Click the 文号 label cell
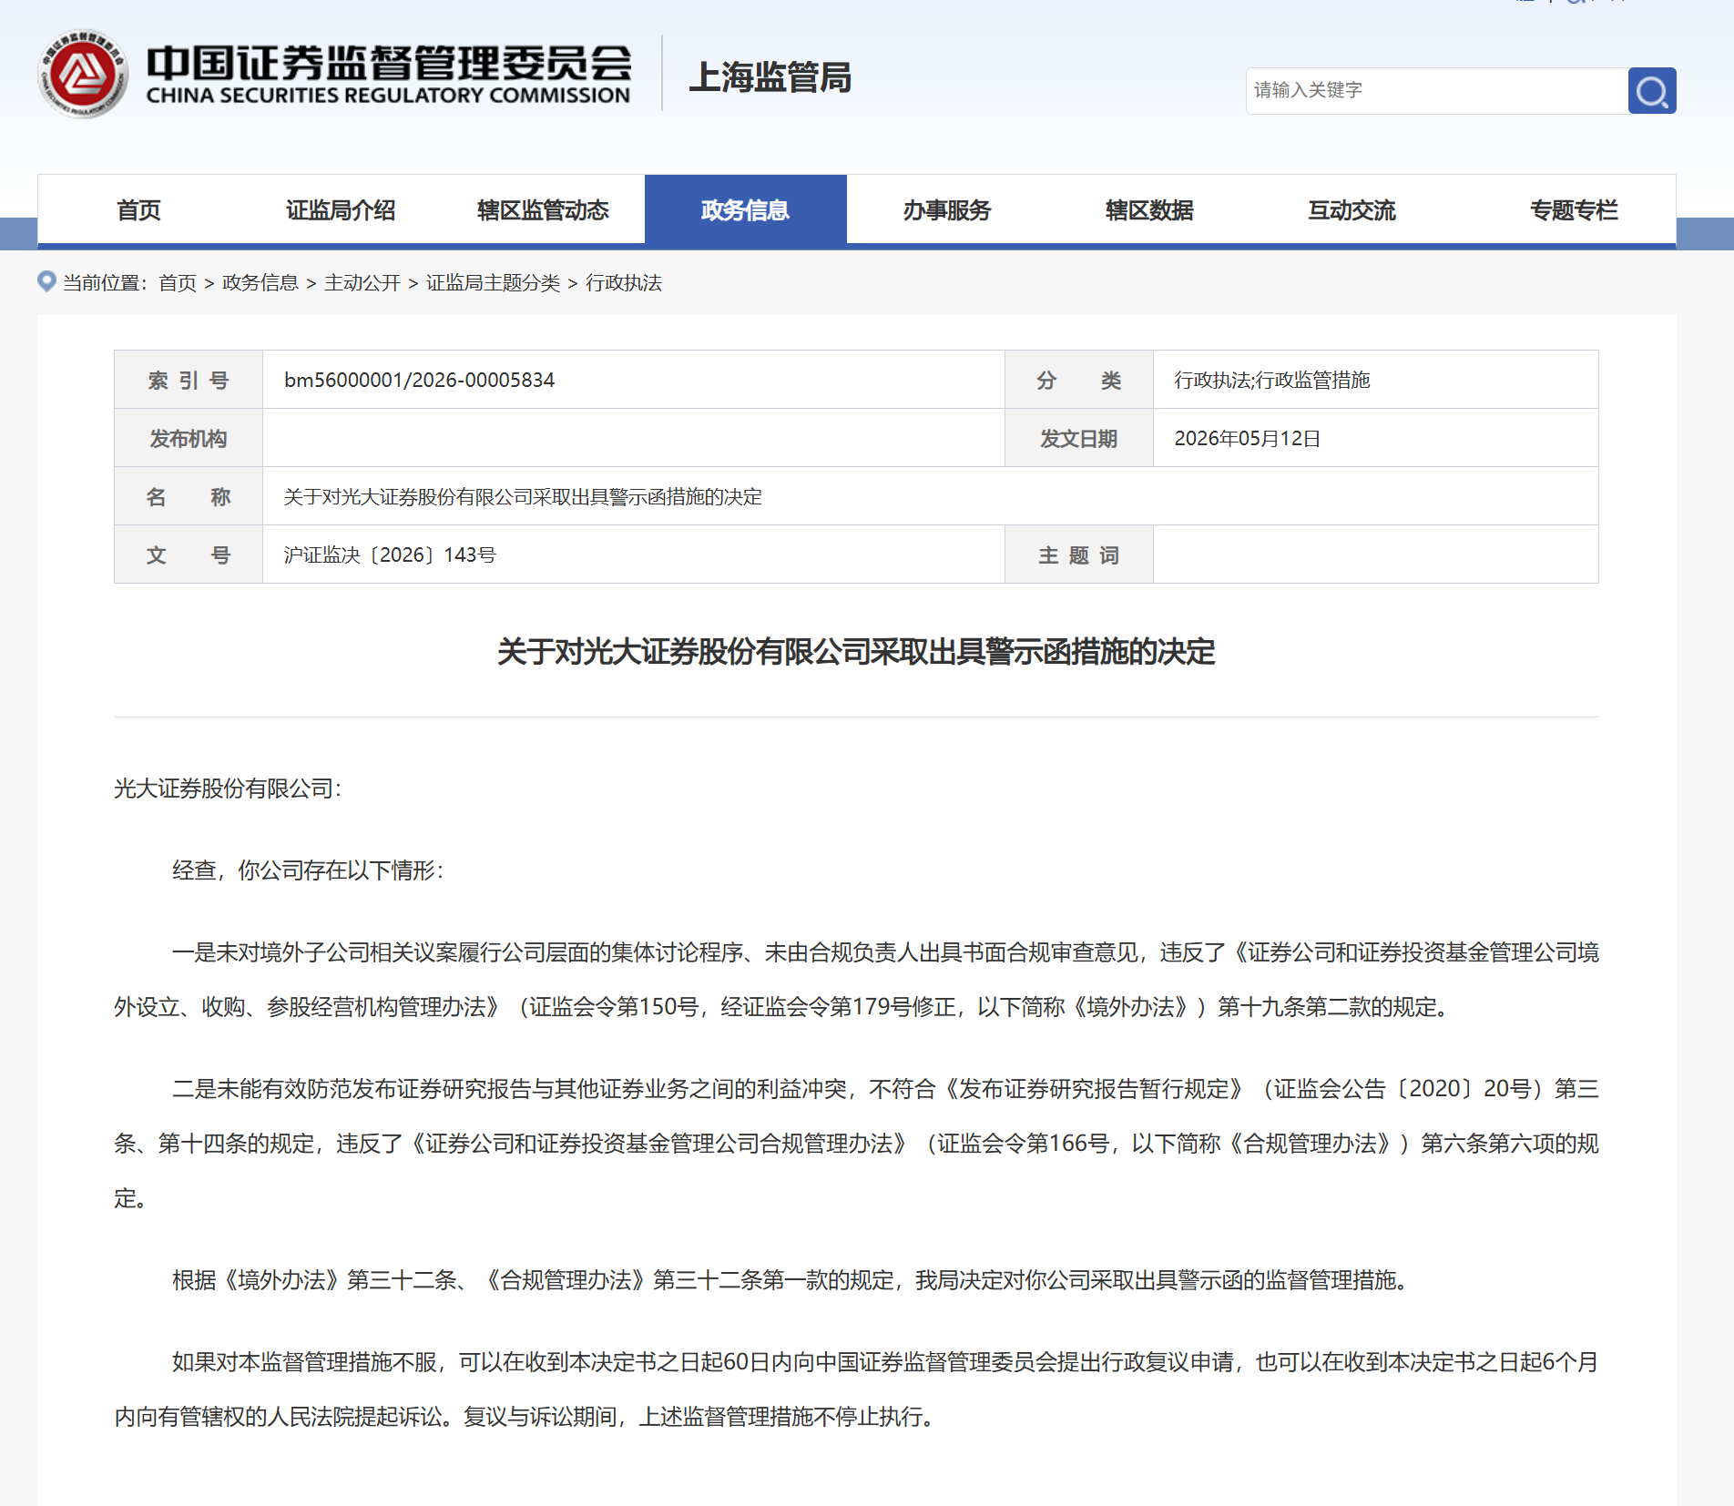Viewport: 1734px width, 1506px height. [x=189, y=555]
